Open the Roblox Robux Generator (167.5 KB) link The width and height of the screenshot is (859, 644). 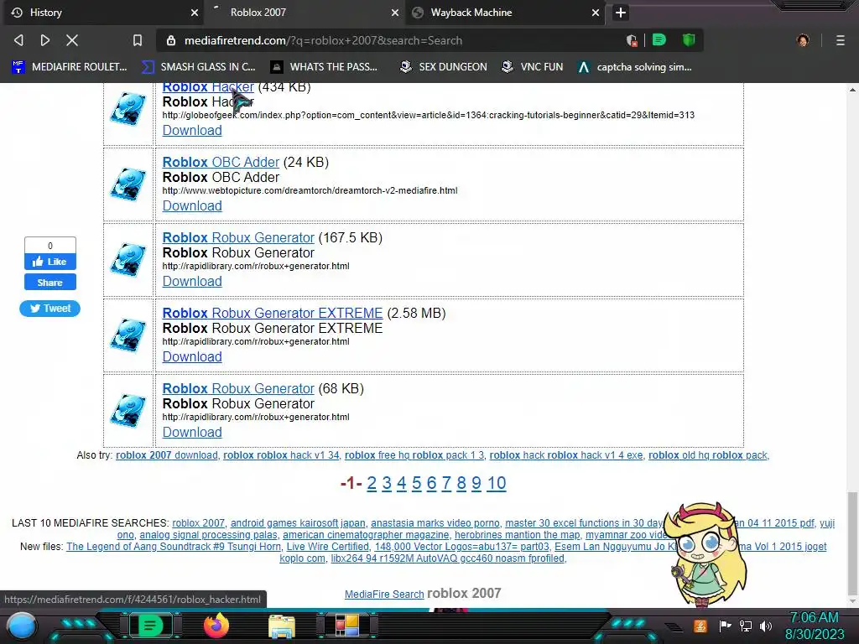(238, 237)
